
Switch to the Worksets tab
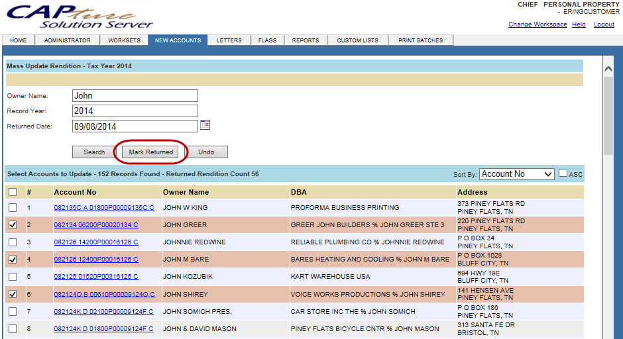point(124,40)
